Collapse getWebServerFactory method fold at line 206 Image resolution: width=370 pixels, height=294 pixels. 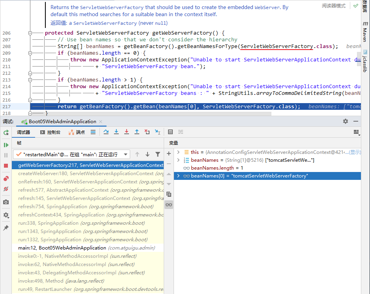(30, 33)
